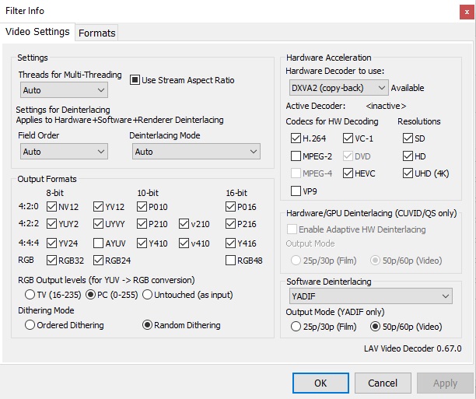The width and height of the screenshot is (476, 399).
Task: Toggle UHD (4K) resolution checkbox
Action: pyautogui.click(x=408, y=173)
